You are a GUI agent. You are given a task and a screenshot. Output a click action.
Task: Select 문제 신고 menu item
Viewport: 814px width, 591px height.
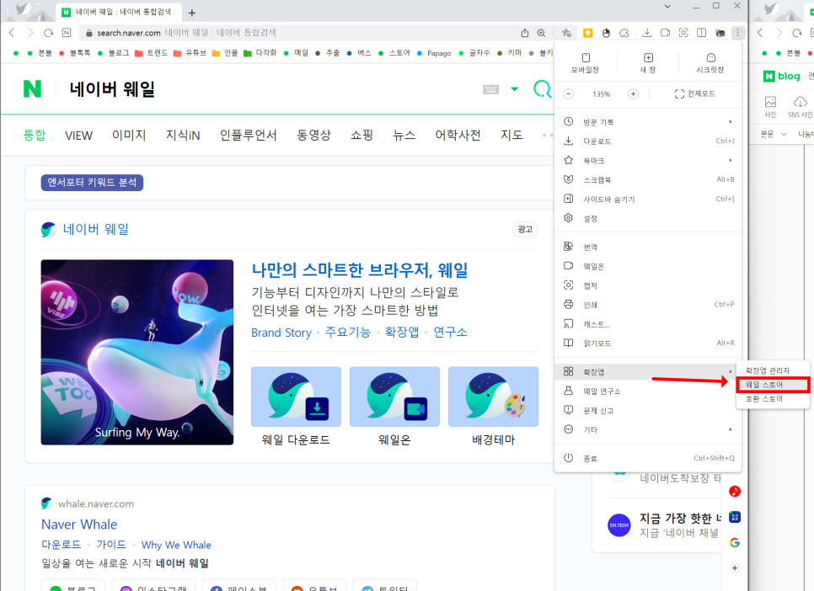pos(648,411)
